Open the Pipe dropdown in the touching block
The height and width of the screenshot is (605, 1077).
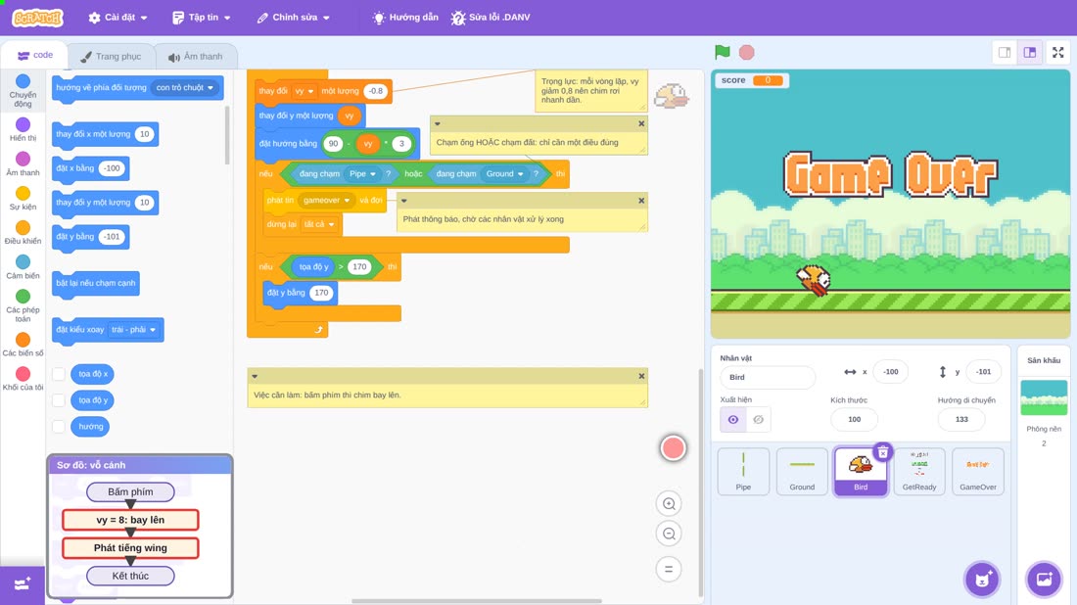(x=362, y=173)
